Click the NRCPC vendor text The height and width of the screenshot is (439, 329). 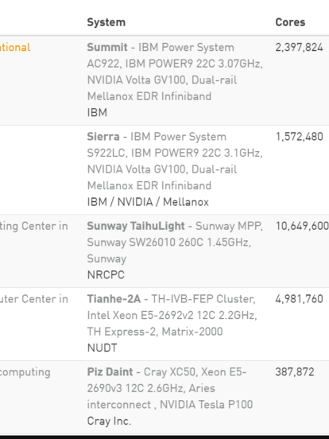click(106, 275)
